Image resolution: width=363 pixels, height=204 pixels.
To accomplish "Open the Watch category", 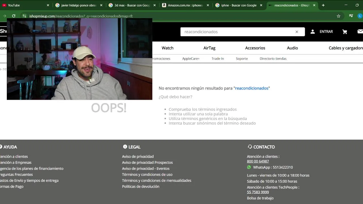I will pyautogui.click(x=168, y=48).
